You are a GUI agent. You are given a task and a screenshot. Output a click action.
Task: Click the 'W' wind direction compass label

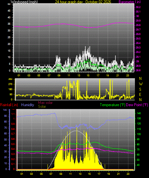pyautogui.click(x=141, y=84)
